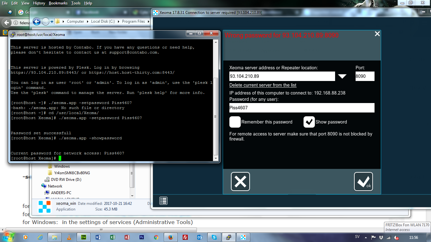Click PuTTY scrollbar up arrow
Screen dimensions: 431x242
coord(216,42)
